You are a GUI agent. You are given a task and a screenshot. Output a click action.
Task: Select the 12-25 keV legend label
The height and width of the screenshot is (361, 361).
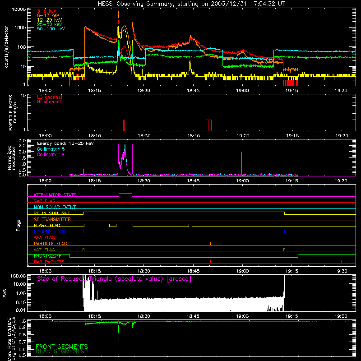coord(50,20)
